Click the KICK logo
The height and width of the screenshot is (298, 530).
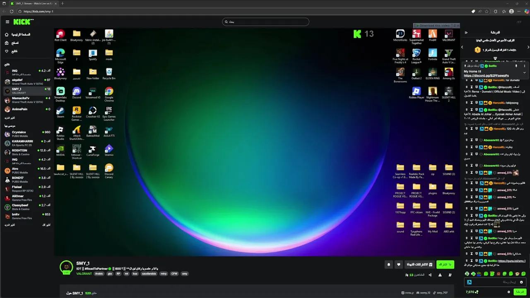point(23,22)
